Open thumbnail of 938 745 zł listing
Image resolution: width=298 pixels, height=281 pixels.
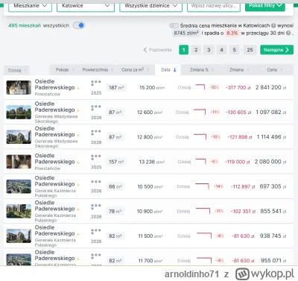click(x=19, y=236)
